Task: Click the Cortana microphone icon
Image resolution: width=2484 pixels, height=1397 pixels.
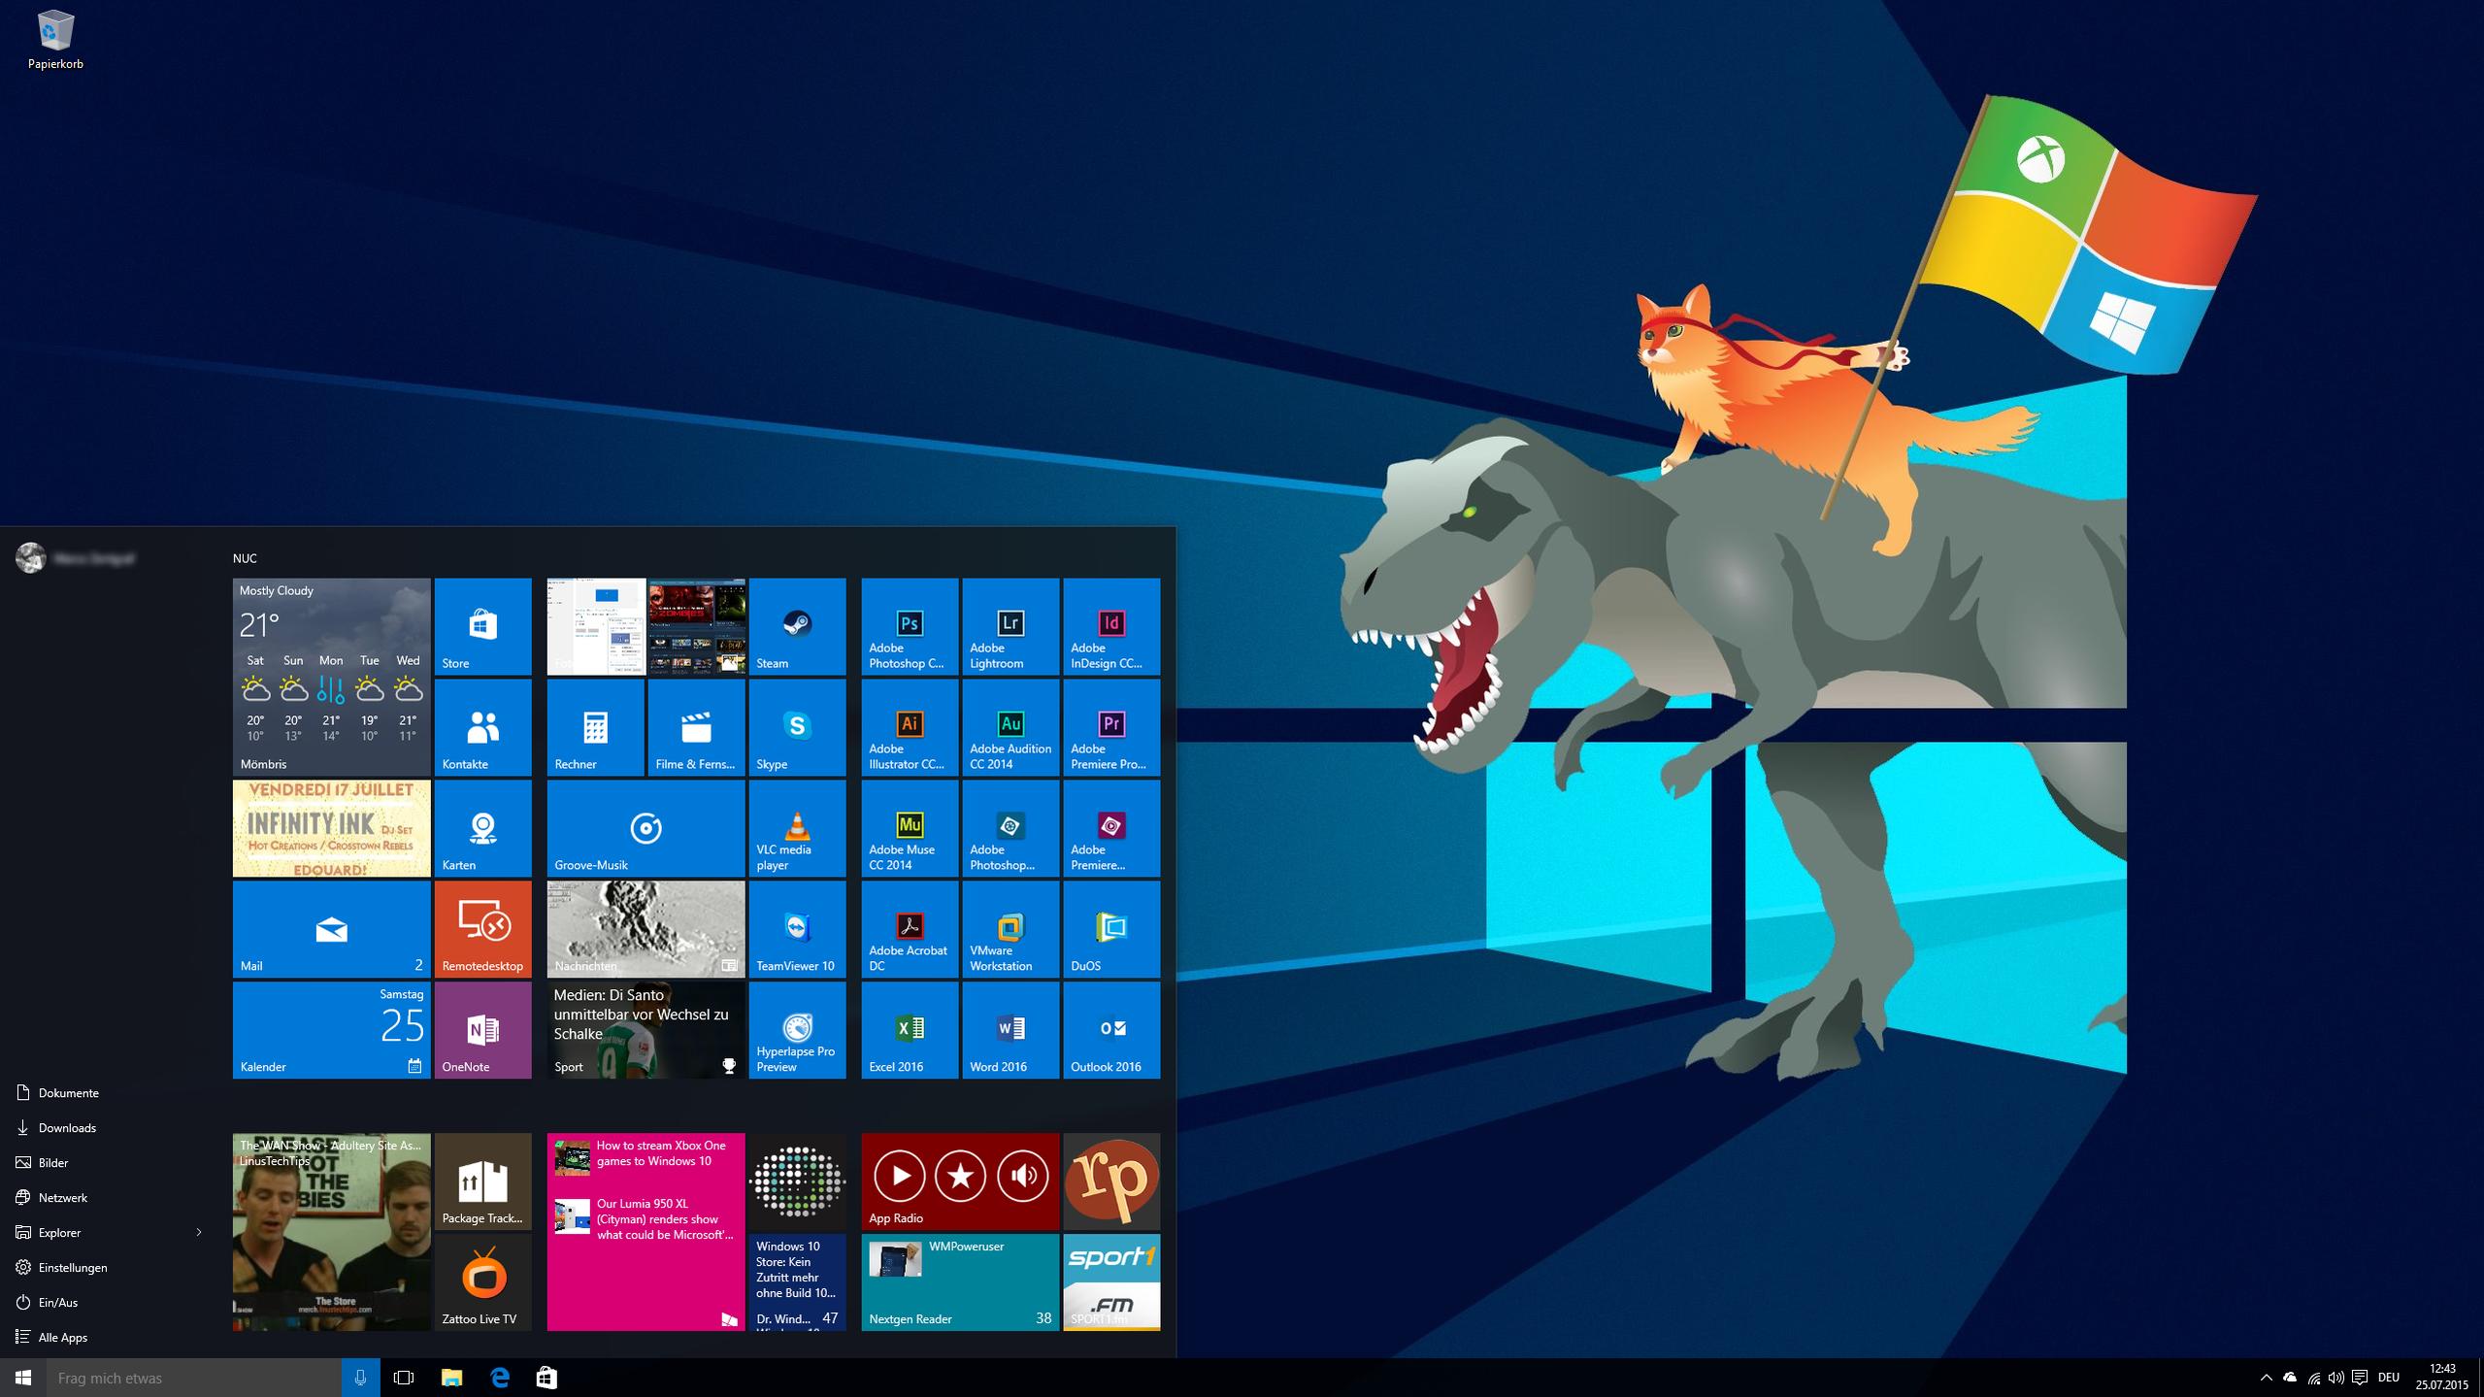Action: click(x=360, y=1378)
